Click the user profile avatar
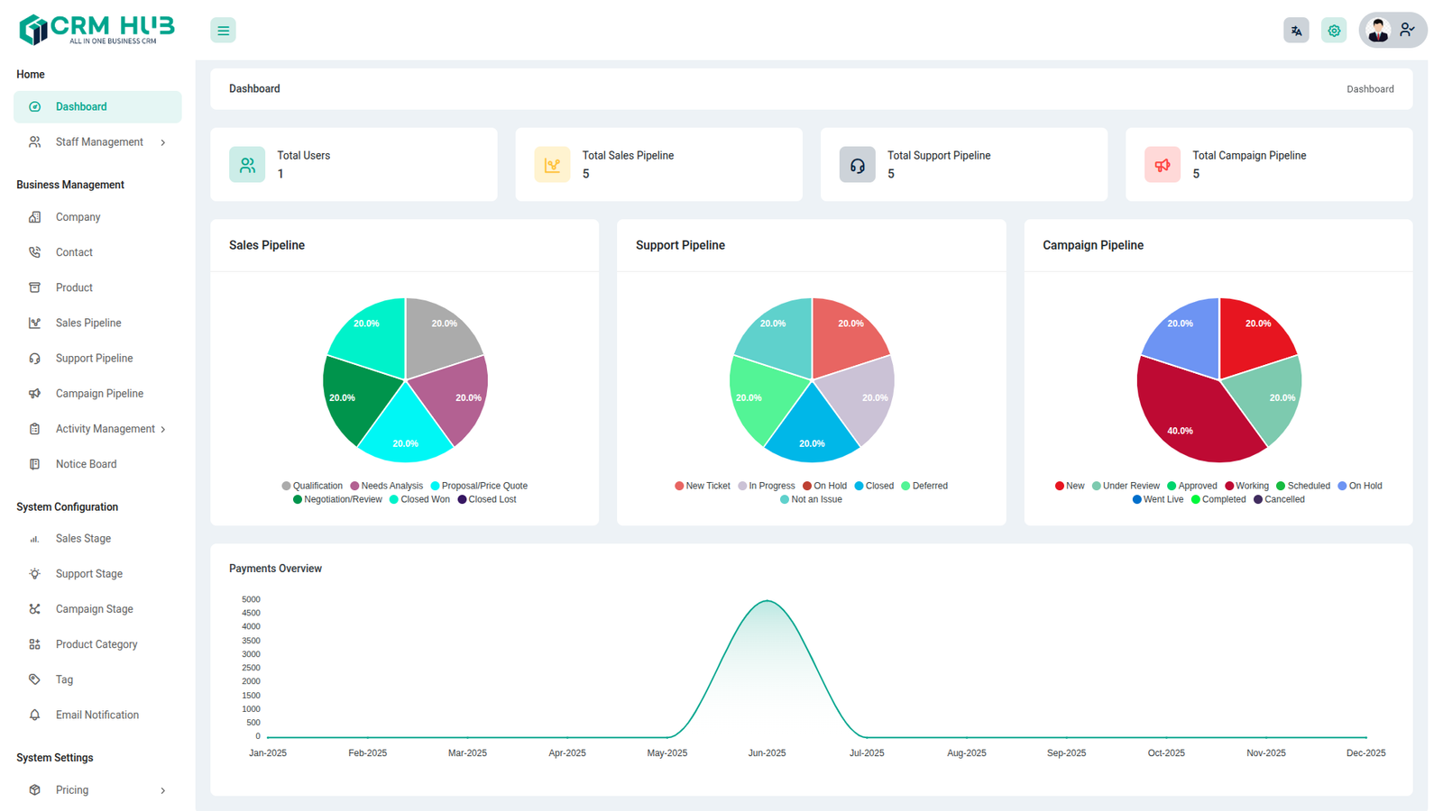 pos(1378,31)
